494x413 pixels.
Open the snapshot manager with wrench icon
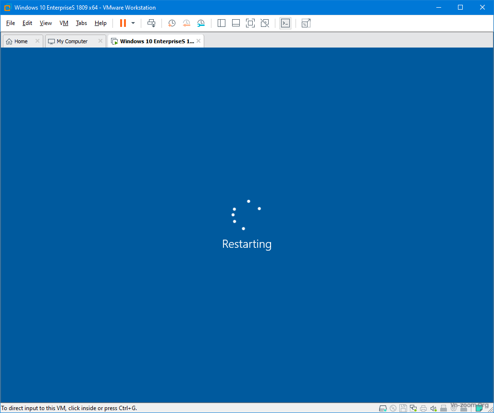[201, 23]
